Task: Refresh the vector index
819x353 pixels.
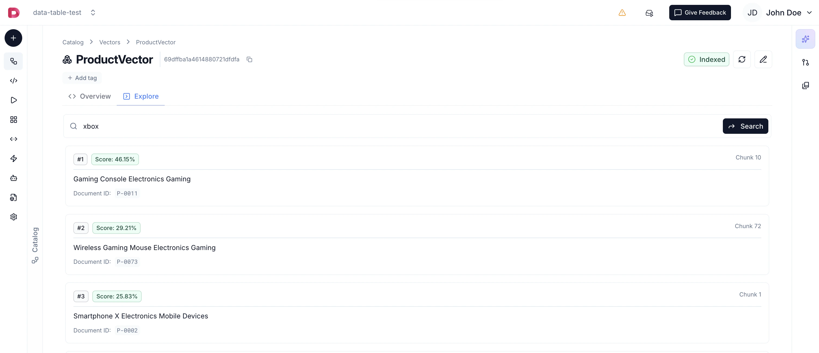Action: (742, 59)
